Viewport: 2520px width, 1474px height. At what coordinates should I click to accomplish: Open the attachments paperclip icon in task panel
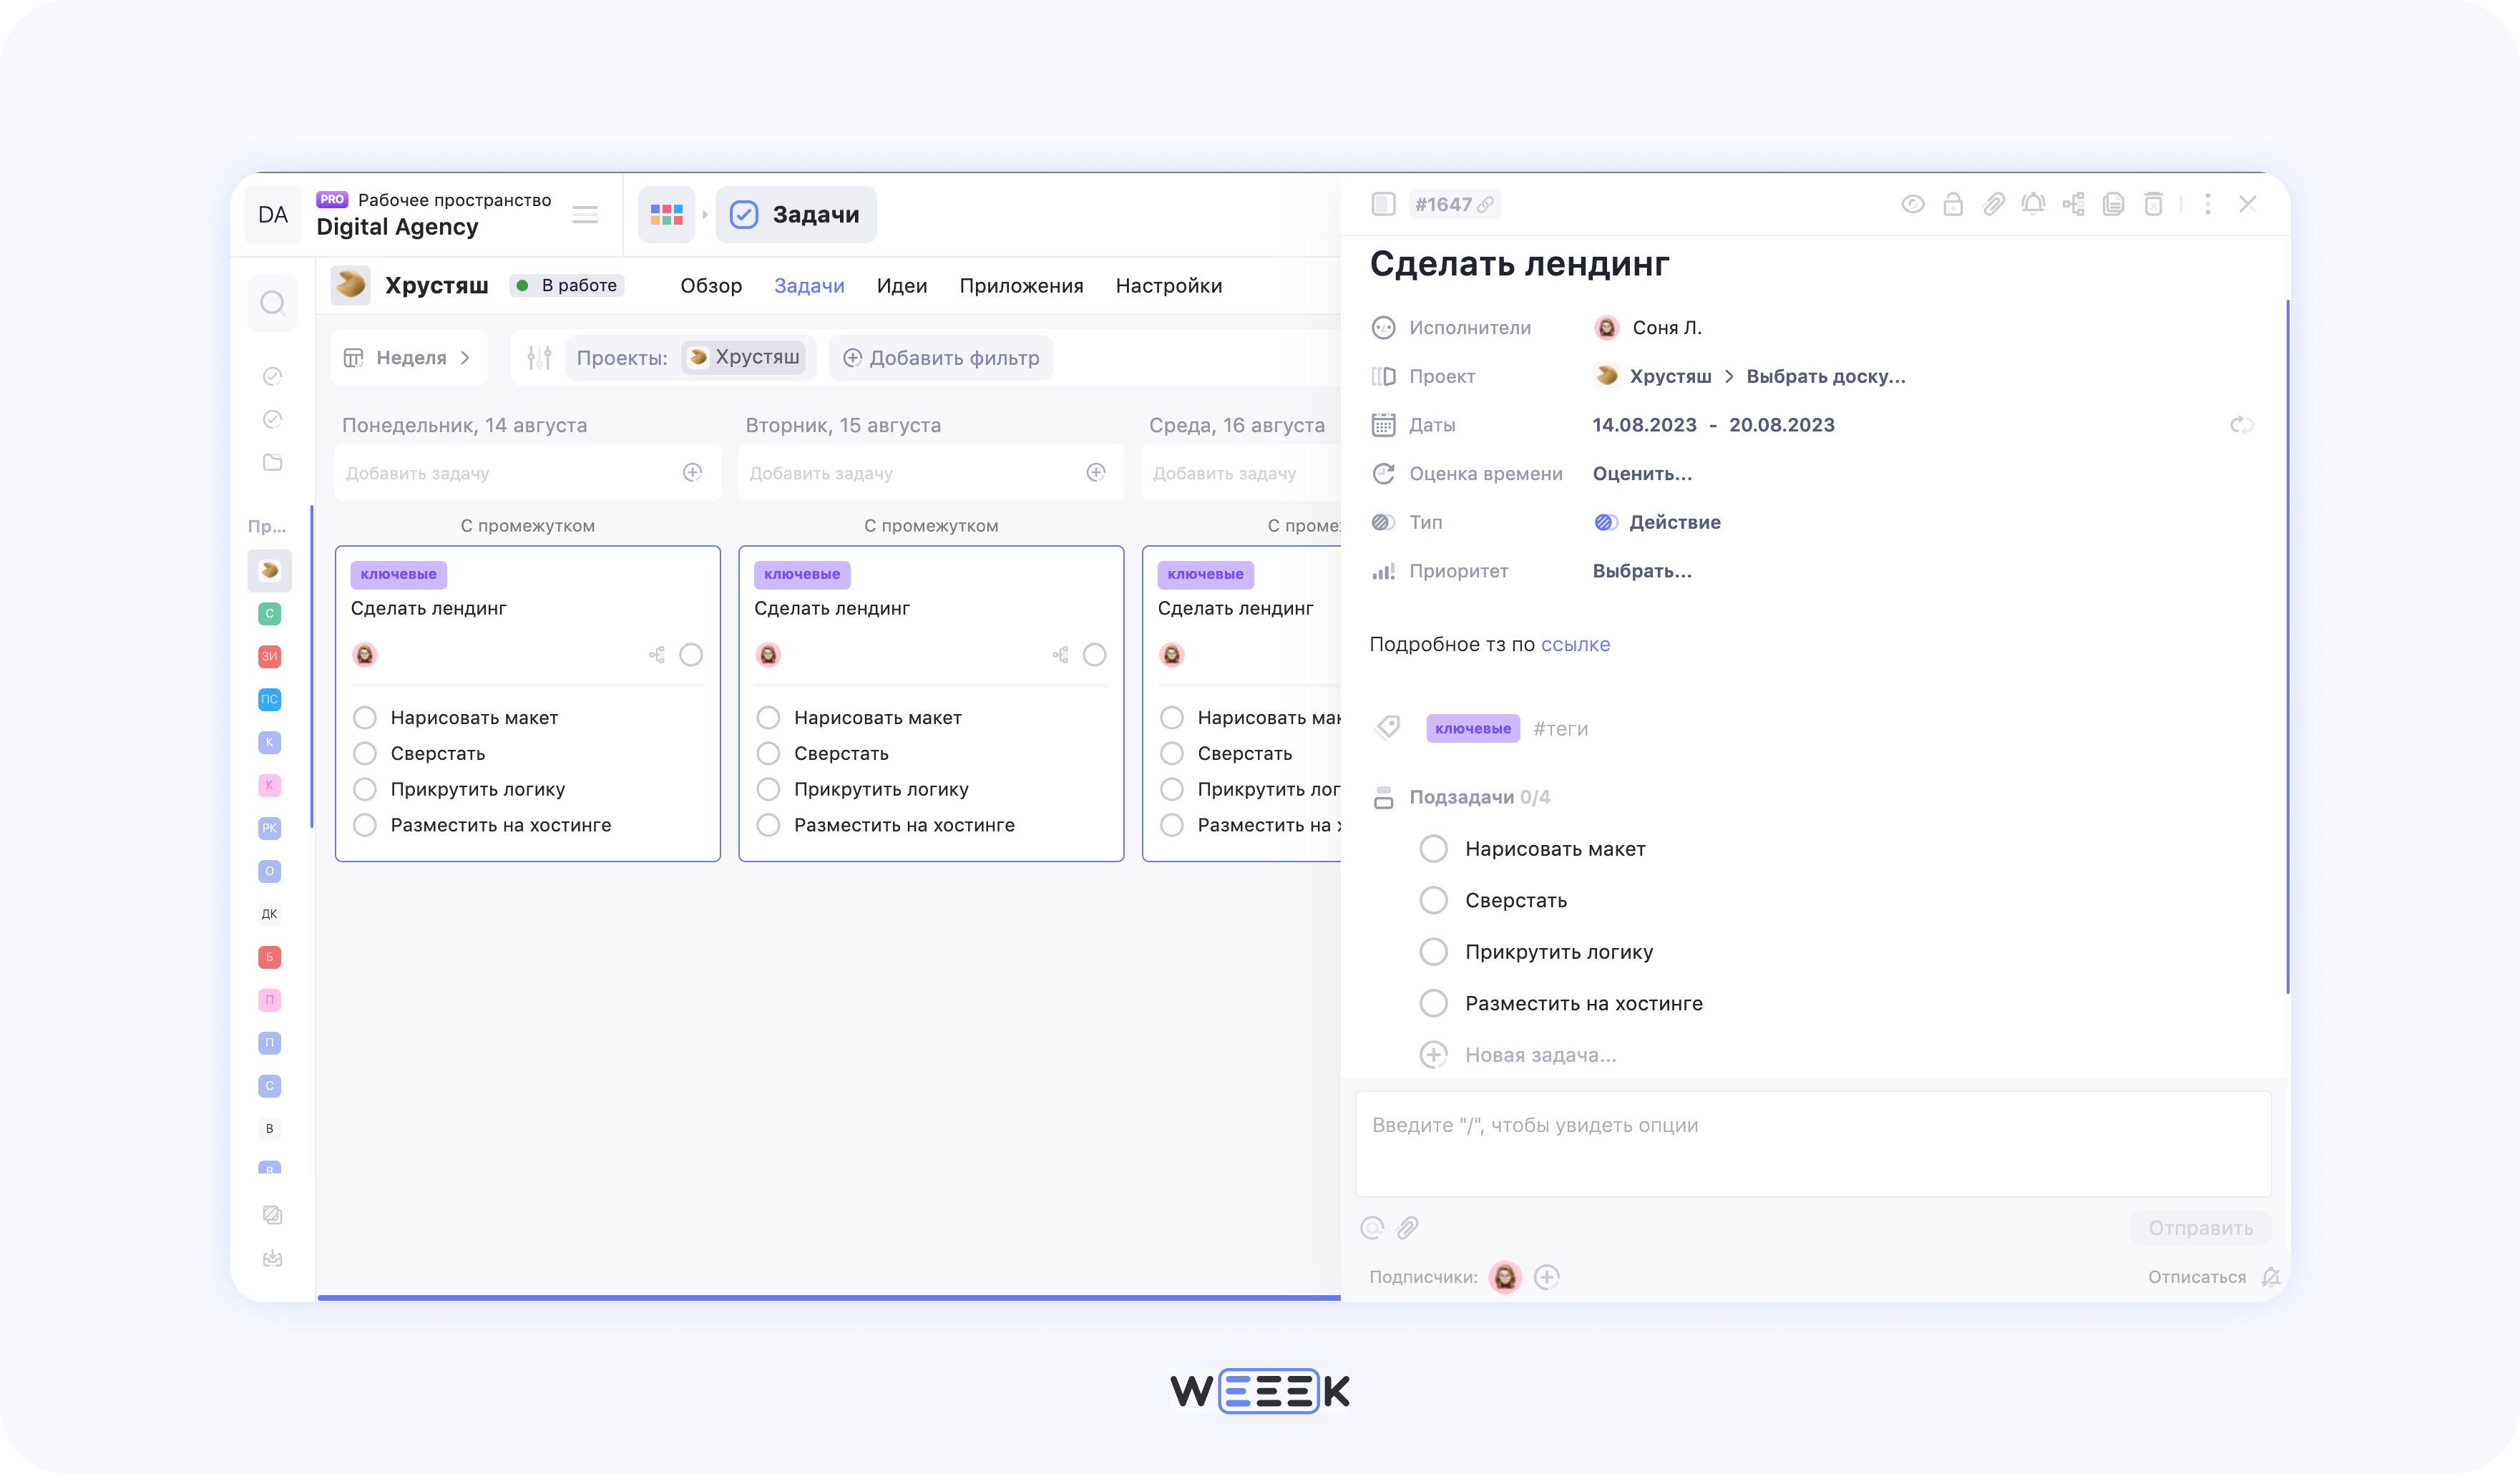click(x=1993, y=204)
